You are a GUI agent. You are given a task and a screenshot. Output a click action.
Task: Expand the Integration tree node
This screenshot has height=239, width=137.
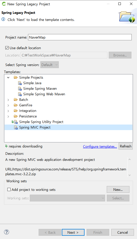pos(8,111)
